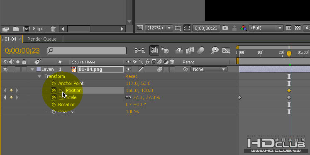
Task: Delete the selected item with the trash icon
Action: (x=53, y=29)
